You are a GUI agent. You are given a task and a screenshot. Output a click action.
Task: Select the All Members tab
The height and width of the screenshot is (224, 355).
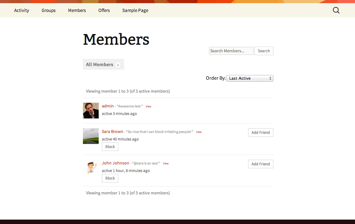(103, 65)
